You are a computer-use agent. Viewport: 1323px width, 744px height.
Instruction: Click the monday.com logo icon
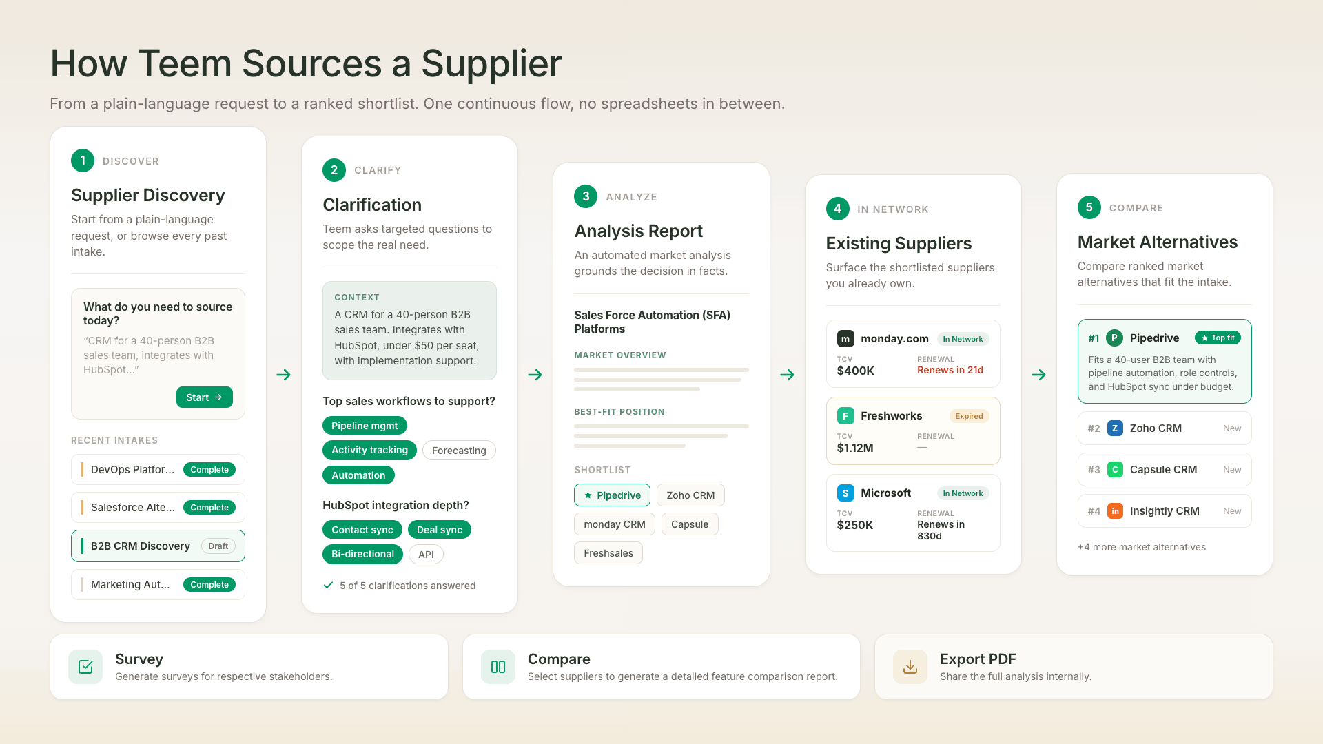point(845,339)
